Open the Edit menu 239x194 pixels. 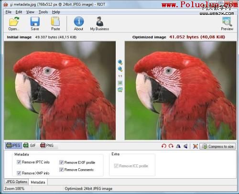(x=19, y=12)
